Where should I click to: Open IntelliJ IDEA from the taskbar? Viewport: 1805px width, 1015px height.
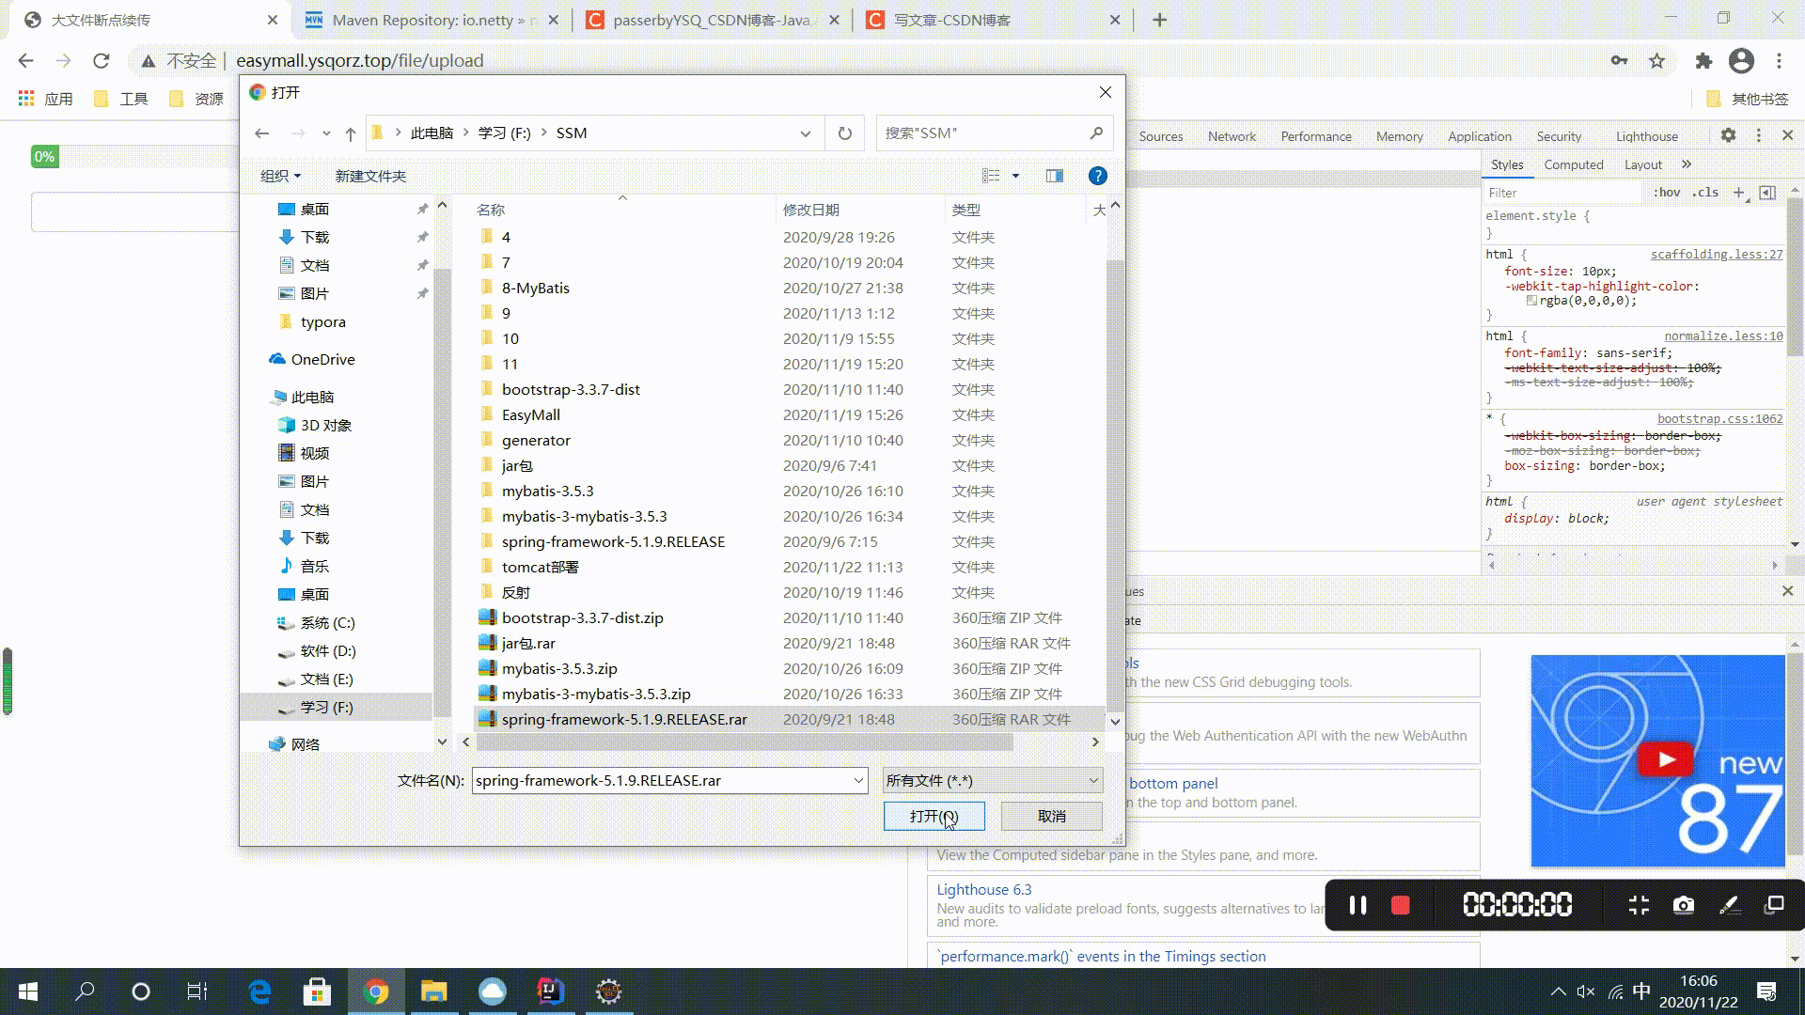(550, 991)
